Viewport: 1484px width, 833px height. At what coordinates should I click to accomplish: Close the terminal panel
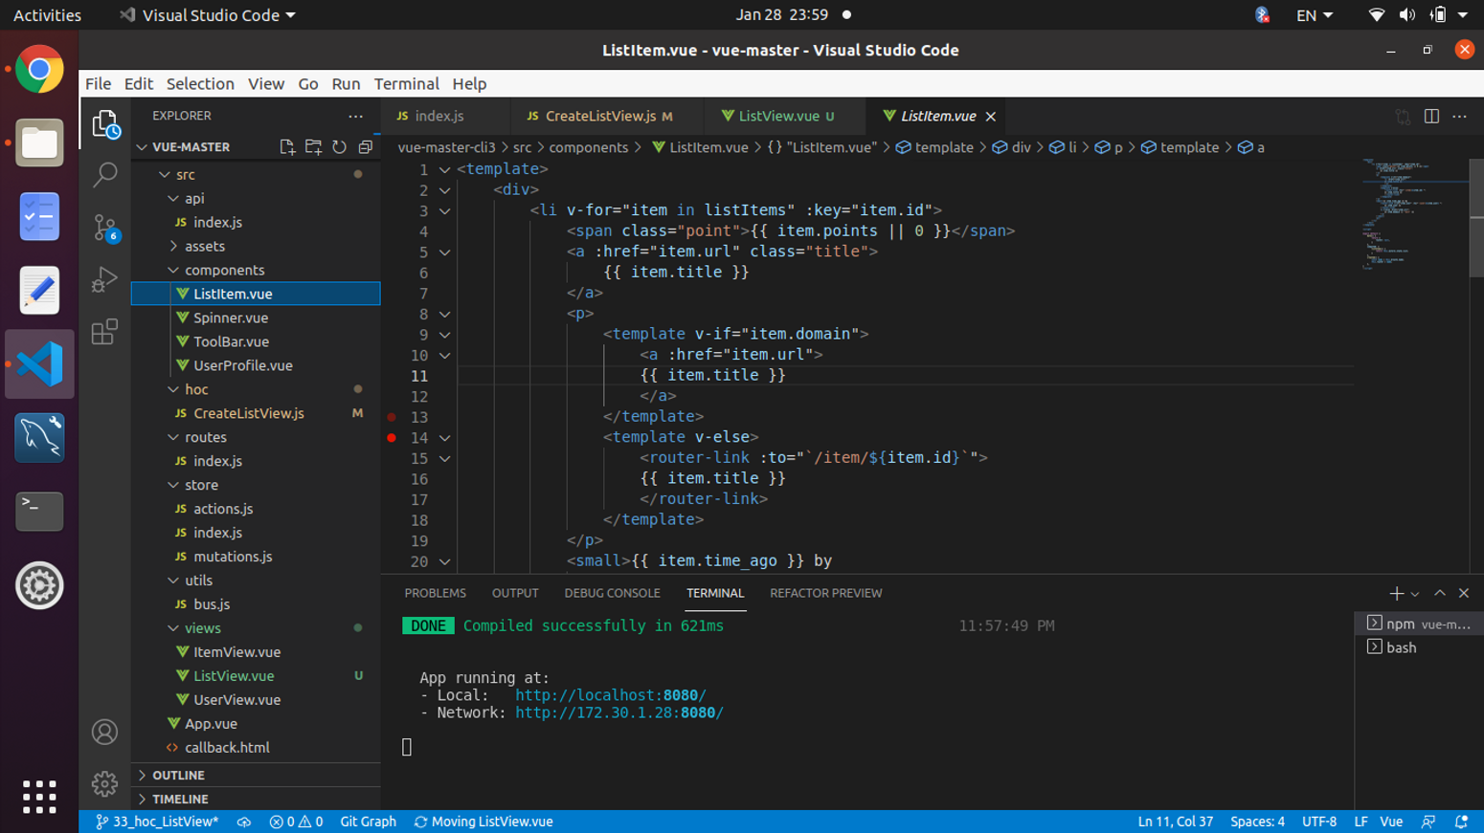[1464, 593]
